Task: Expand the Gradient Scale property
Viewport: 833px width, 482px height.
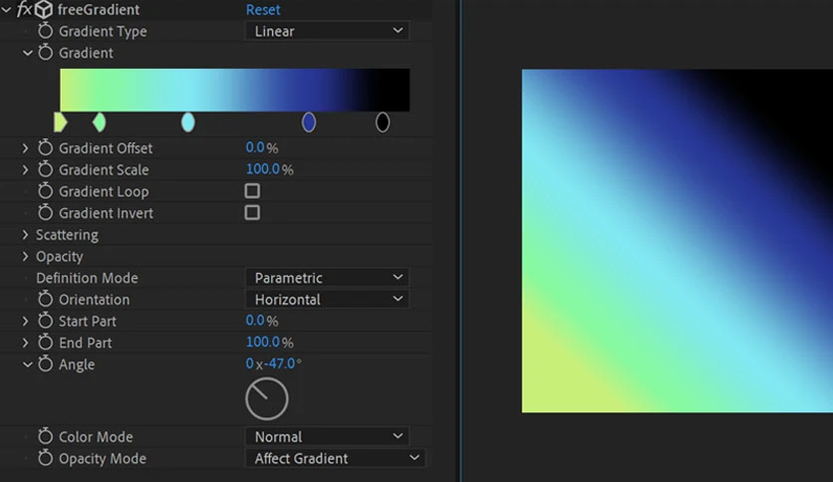Action: pyautogui.click(x=25, y=170)
